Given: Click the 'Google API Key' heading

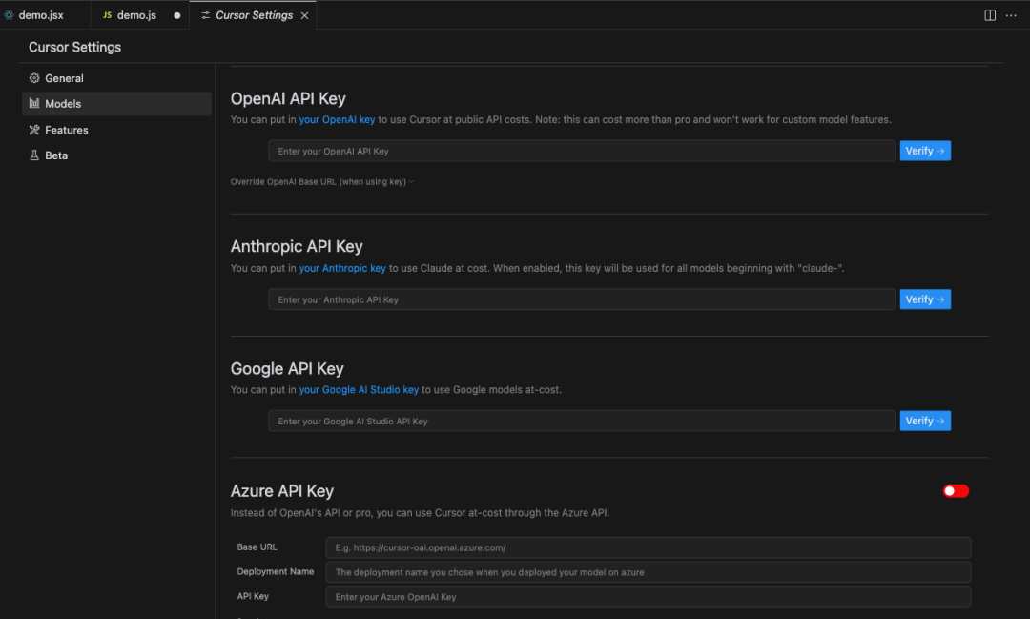Looking at the screenshot, I should tap(287, 369).
